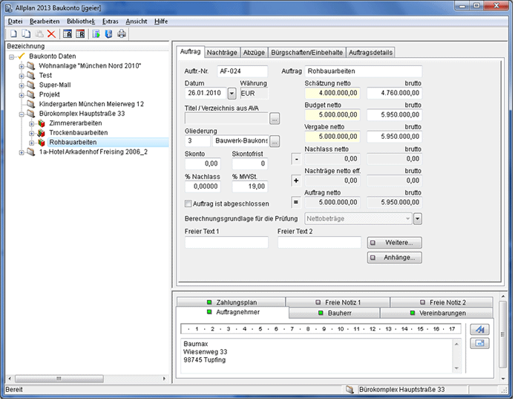Click the list with green arrow icon

coord(96,34)
